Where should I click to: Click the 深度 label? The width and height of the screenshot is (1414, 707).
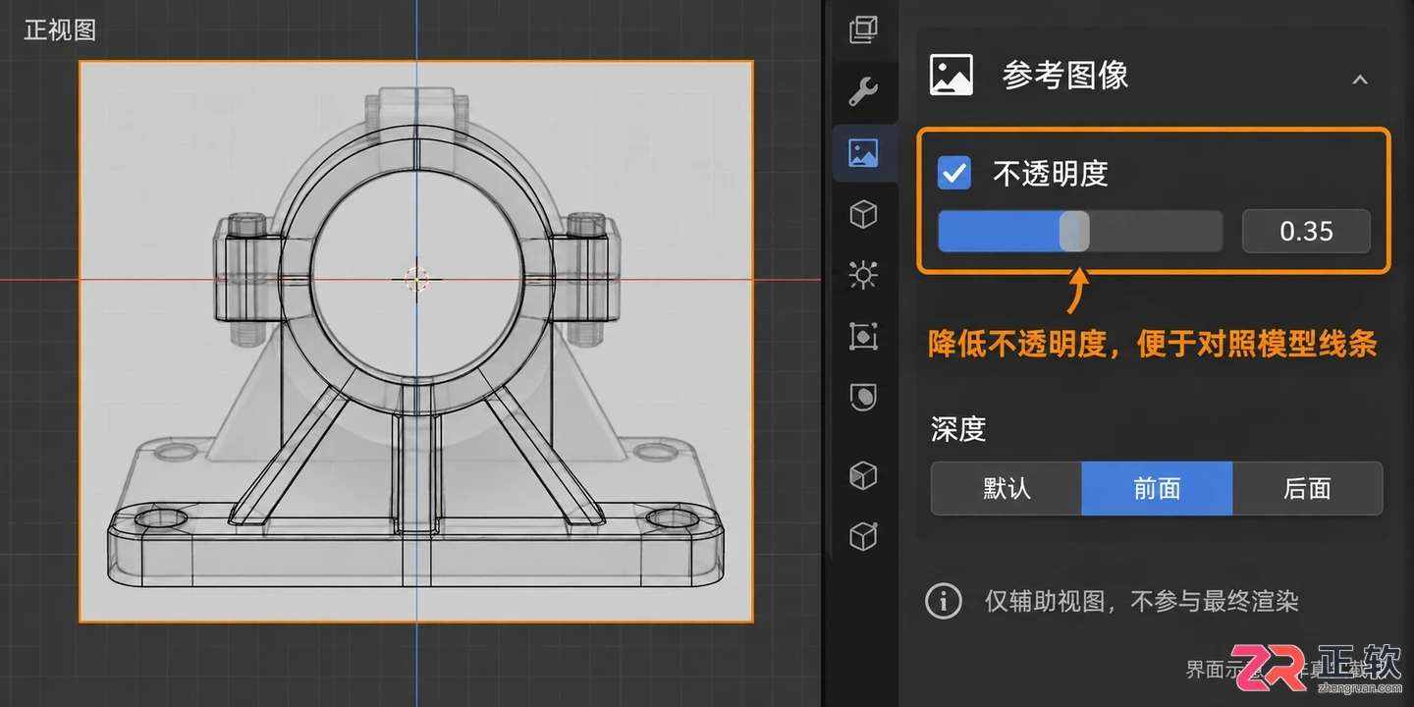point(958,429)
